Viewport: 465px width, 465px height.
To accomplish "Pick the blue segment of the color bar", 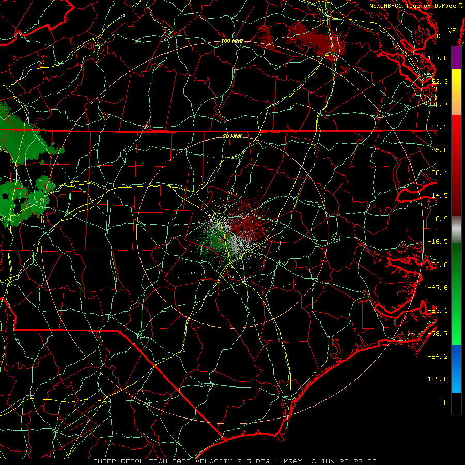I will pyautogui.click(x=456, y=368).
